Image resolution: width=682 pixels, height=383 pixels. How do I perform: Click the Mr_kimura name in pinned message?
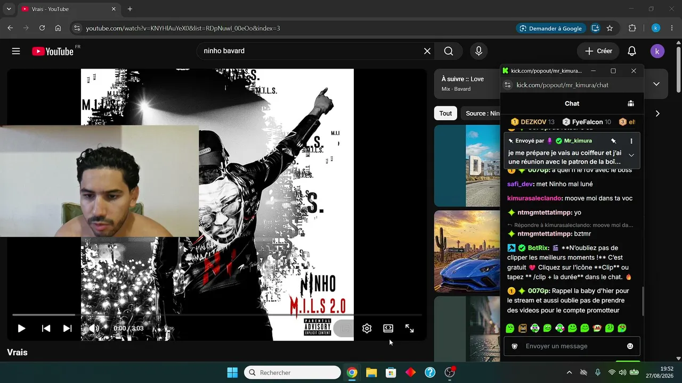point(578,141)
